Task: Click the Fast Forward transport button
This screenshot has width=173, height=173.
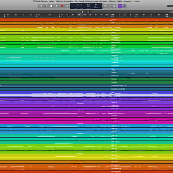Action: click(46, 6)
